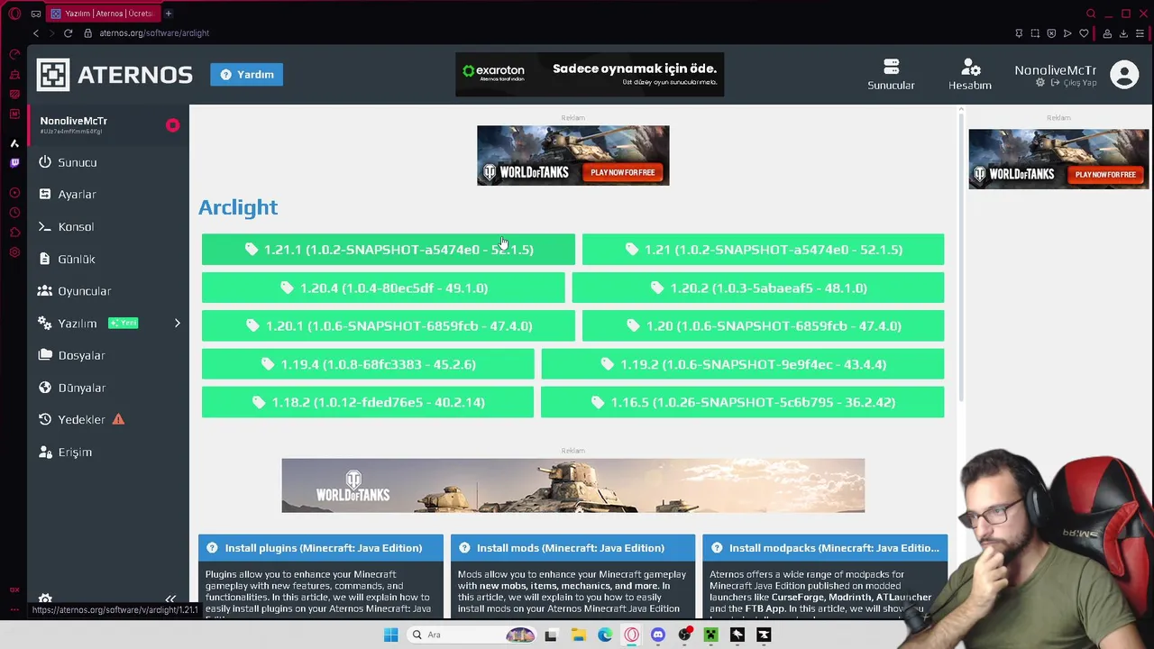Click the small gear beside Çıkış Yap

(1040, 83)
